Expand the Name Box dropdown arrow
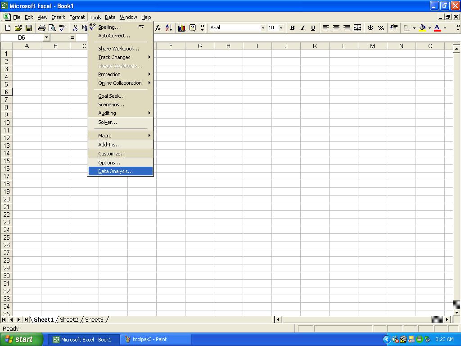Viewport: 461px width, 346px height. tap(46, 38)
